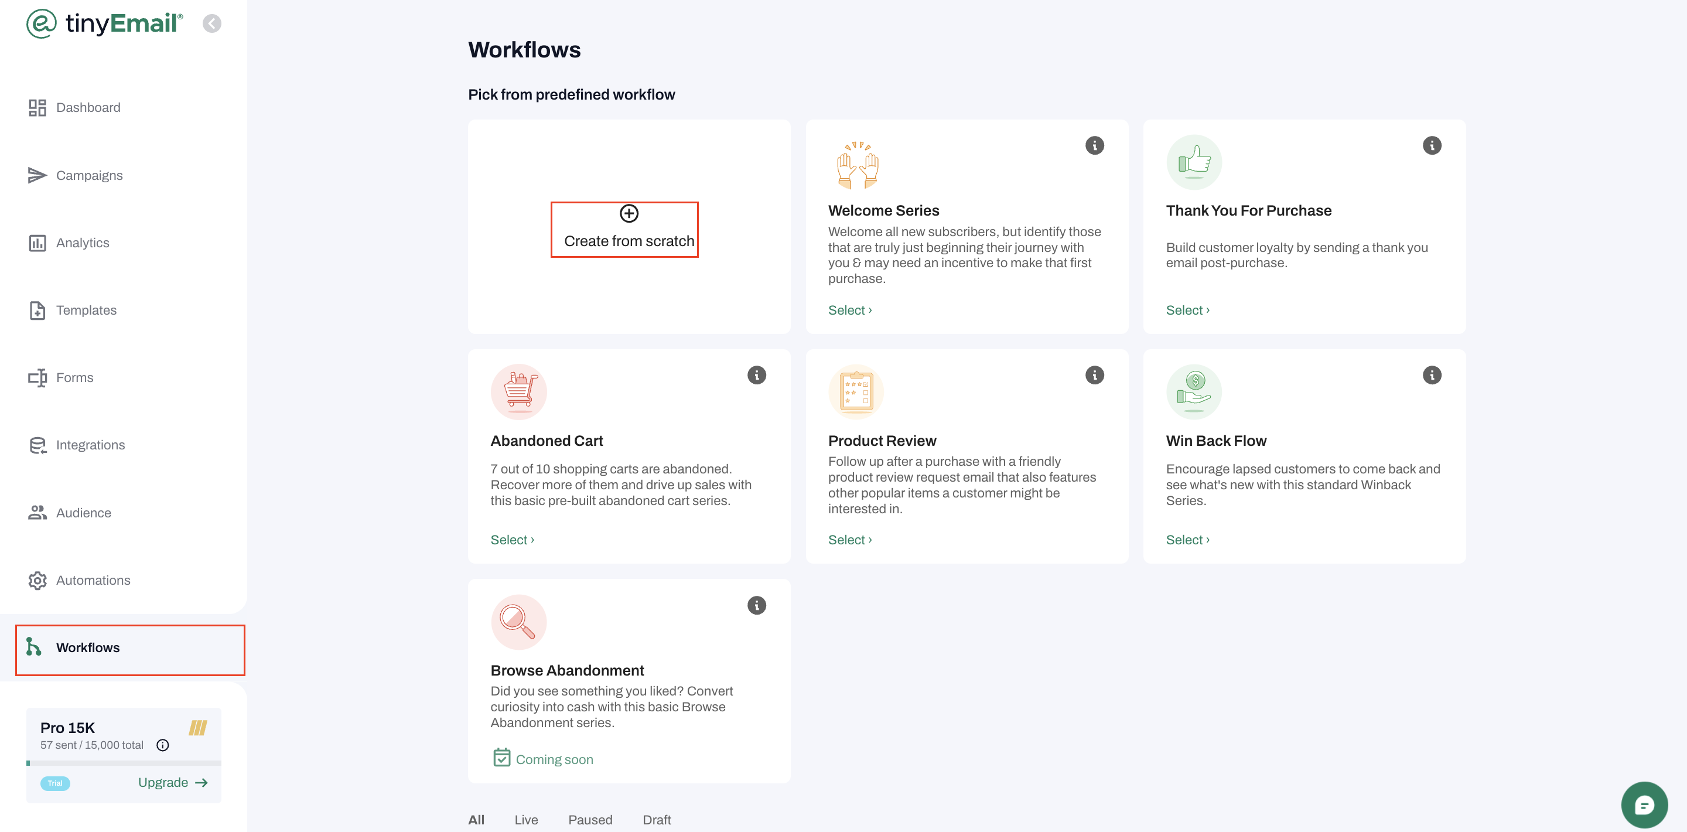This screenshot has height=832, width=1687.
Task: Click the Browse Abandonment card title
Action: (567, 670)
